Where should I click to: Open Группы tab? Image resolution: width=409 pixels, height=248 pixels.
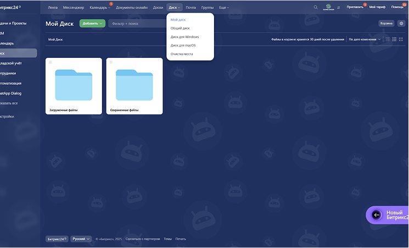pyautogui.click(x=208, y=8)
